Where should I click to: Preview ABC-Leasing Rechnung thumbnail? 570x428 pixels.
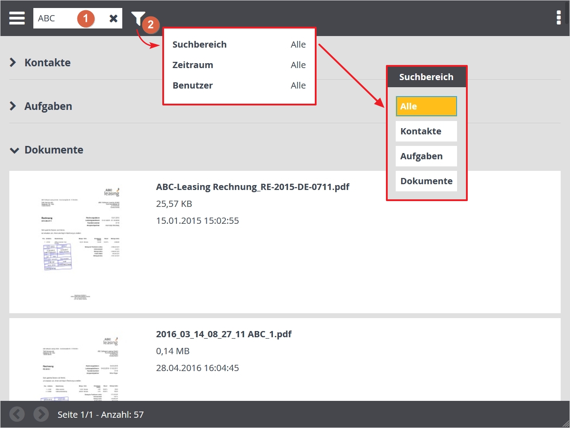[80, 242]
